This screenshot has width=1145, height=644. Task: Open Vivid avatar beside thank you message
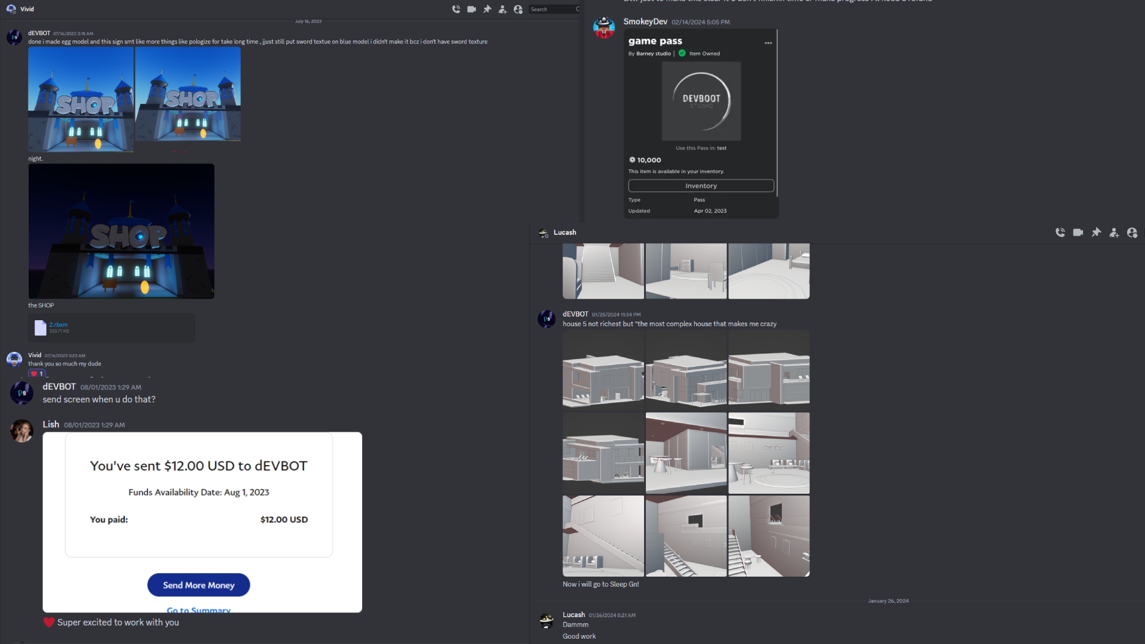coord(14,359)
